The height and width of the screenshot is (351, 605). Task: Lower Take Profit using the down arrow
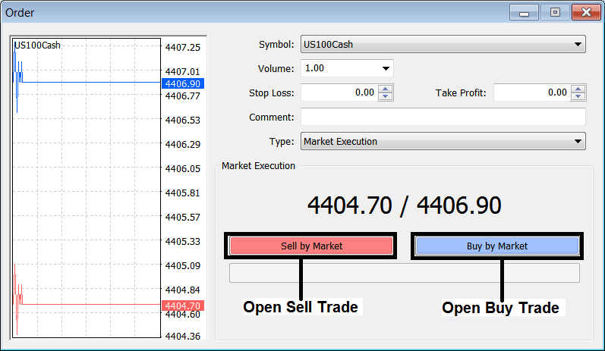(578, 96)
